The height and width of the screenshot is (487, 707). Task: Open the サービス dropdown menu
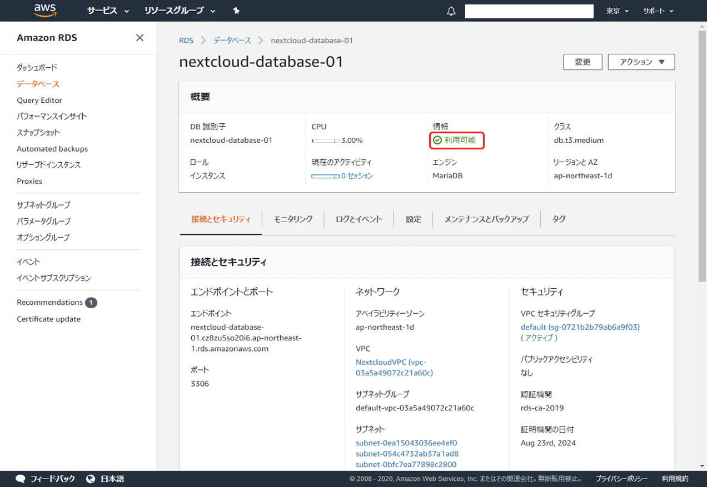pos(108,11)
